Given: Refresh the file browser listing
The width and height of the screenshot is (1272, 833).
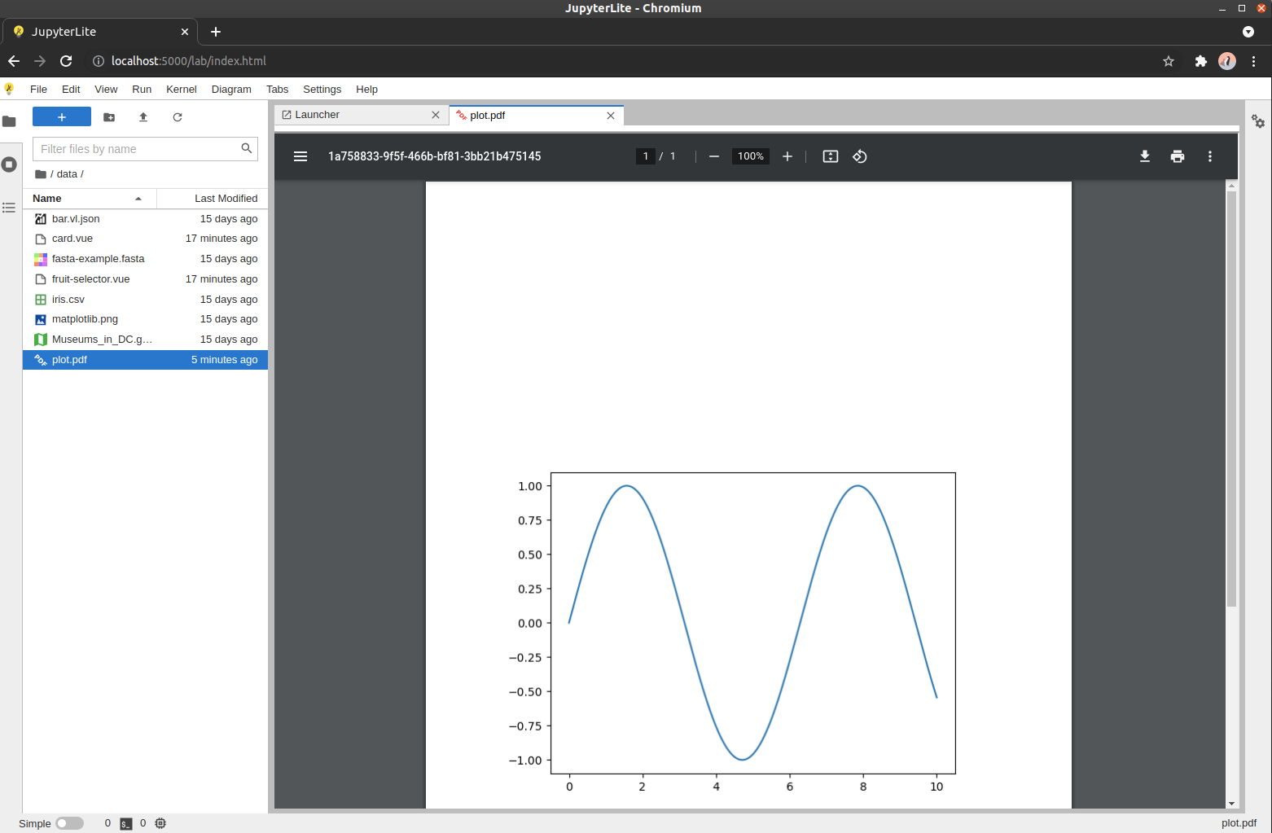Looking at the screenshot, I should pos(178,117).
